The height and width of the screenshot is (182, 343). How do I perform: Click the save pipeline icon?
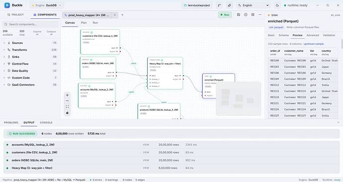pyautogui.click(x=239, y=14)
